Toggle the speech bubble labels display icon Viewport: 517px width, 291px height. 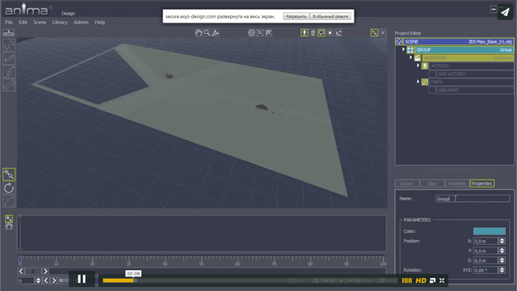(x=322, y=32)
